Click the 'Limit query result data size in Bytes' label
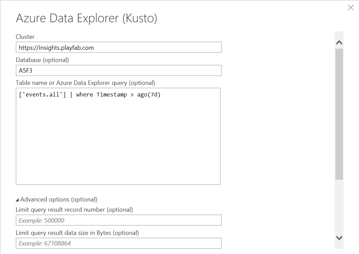Screen dimensions: 359x254 pos(77,233)
